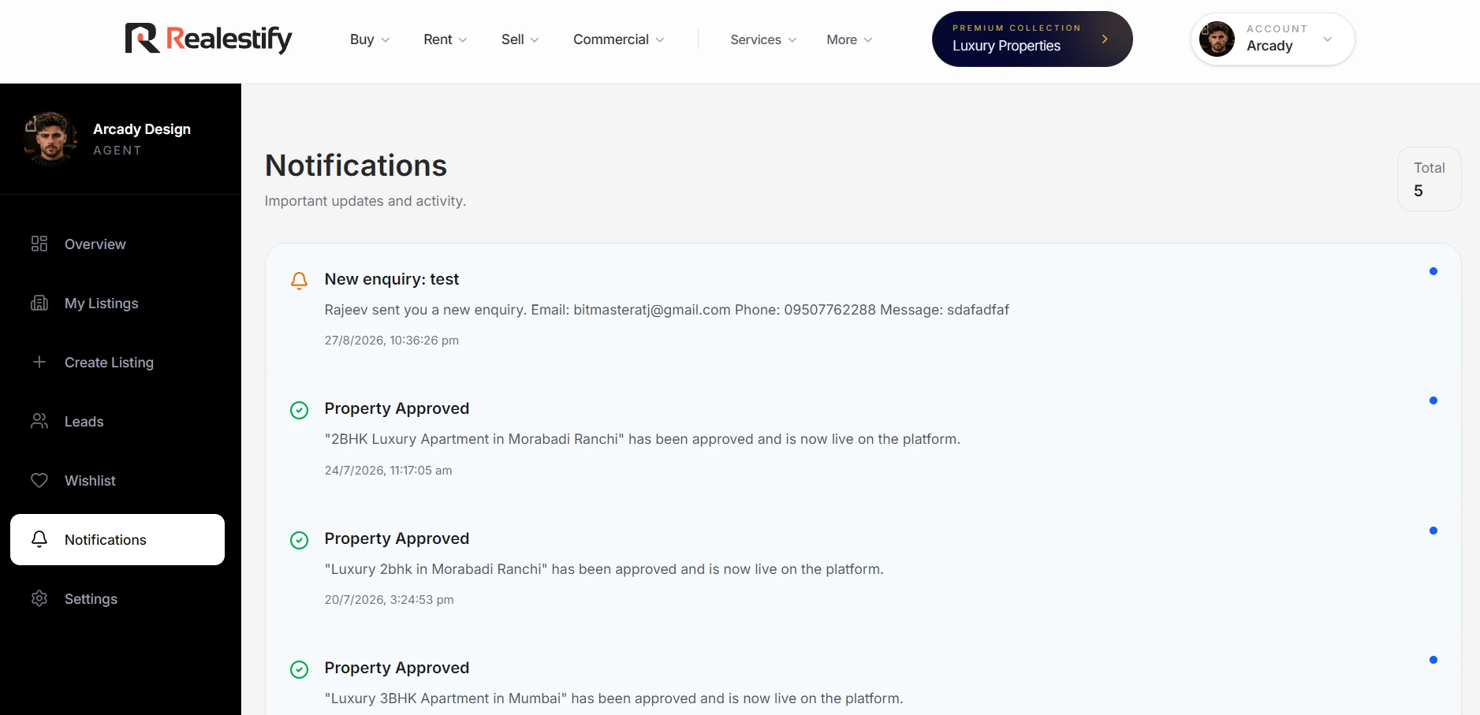Go to Overview in the sidebar
Image resolution: width=1480 pixels, height=715 pixels.
point(117,244)
